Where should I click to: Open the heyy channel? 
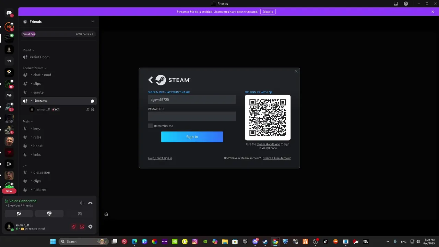59,129
